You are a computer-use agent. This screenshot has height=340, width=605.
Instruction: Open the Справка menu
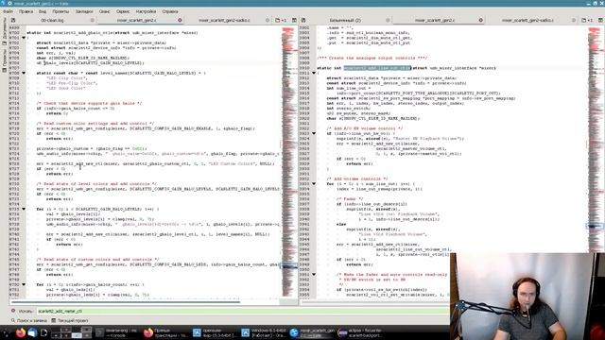[170, 11]
